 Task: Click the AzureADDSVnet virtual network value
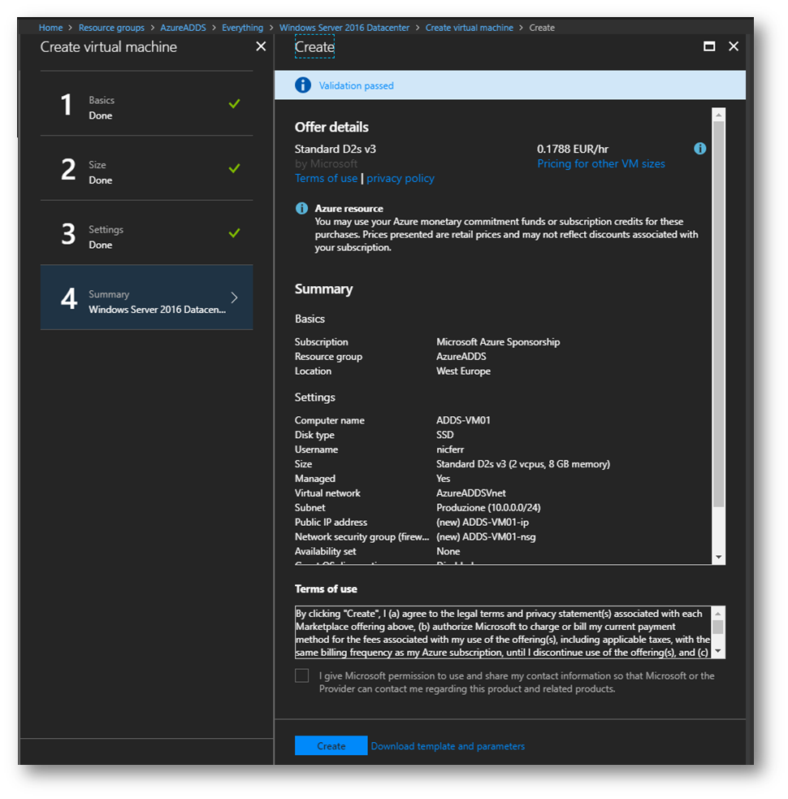(471, 493)
